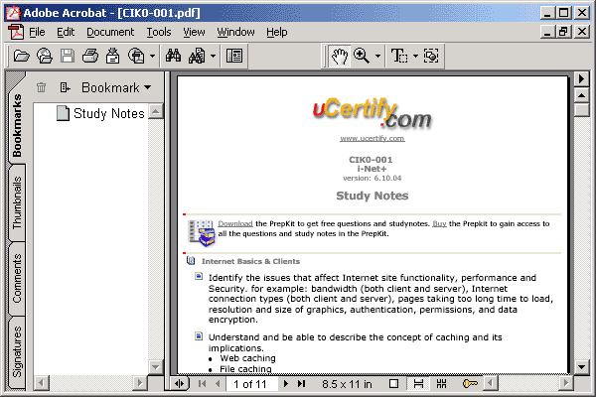The height and width of the screenshot is (397, 596).
Task: Click document horizontal scroll left arrow
Action: click(x=491, y=382)
